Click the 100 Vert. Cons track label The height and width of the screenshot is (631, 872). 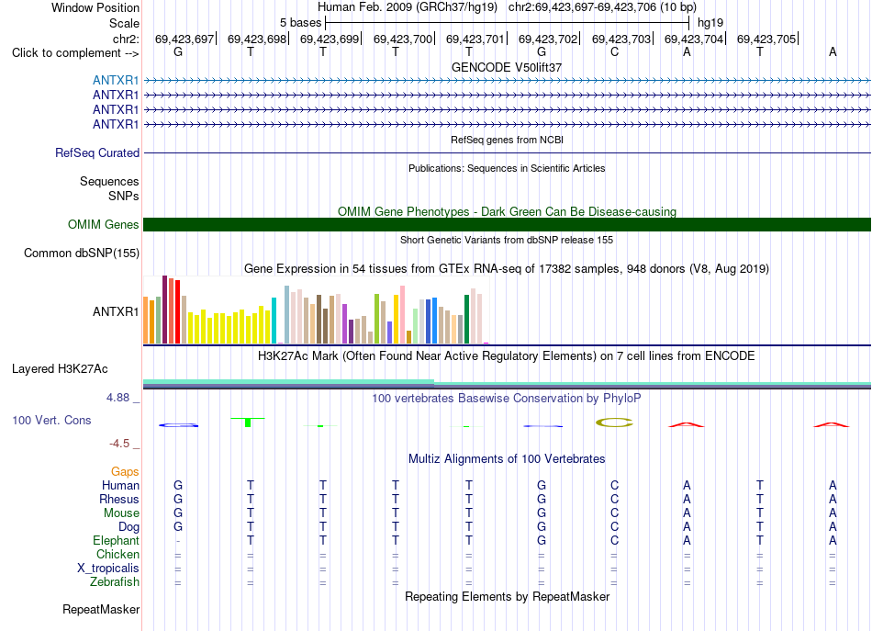[x=51, y=420]
